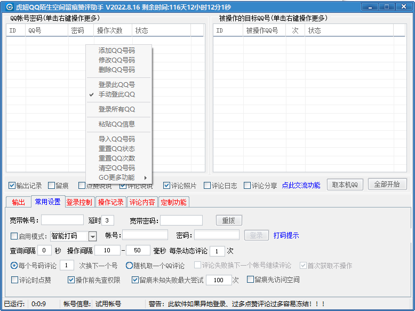Click the 每条动态评论 count field
This screenshot has width=415, height=311.
[217, 251]
